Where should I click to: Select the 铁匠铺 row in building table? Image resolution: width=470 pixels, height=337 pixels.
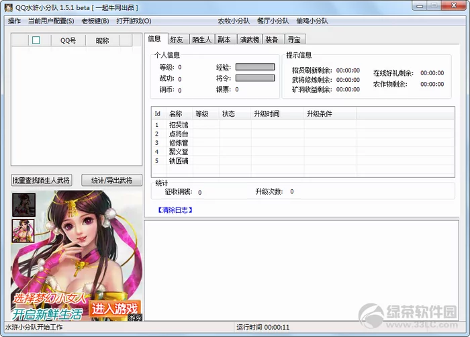pos(303,160)
